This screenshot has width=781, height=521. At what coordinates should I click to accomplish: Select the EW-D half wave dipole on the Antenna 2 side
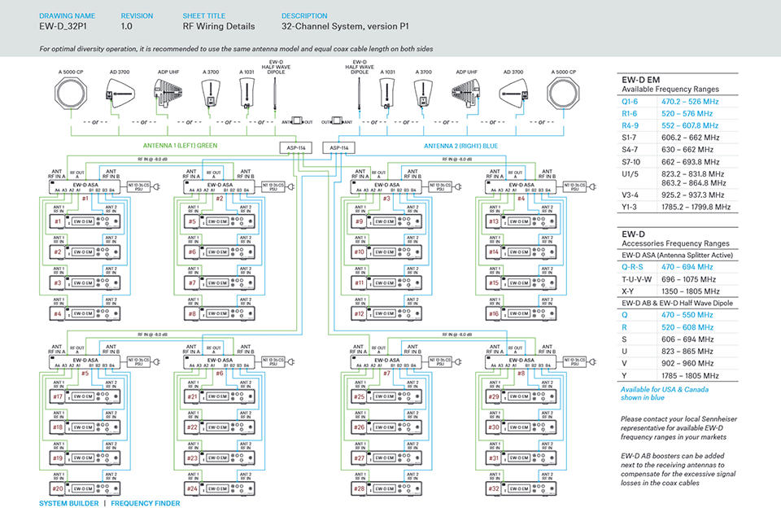pyautogui.click(x=359, y=94)
